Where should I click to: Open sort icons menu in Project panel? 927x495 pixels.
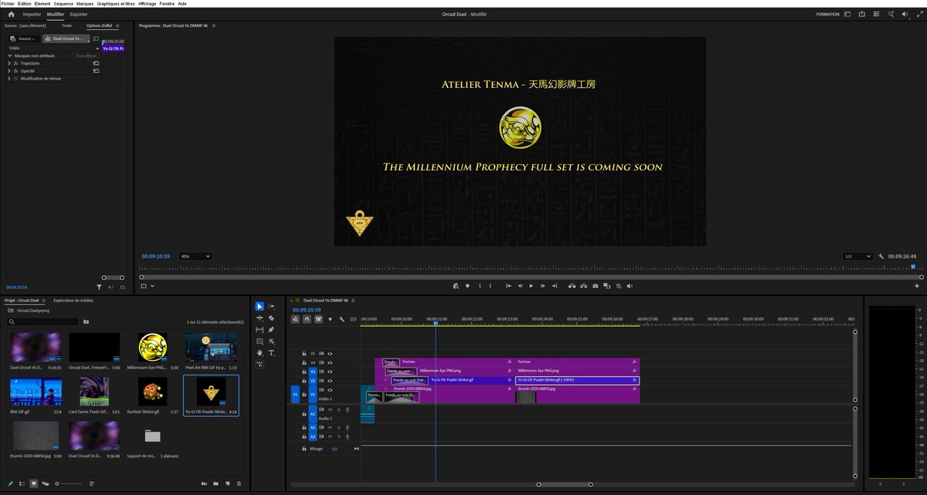(92, 483)
